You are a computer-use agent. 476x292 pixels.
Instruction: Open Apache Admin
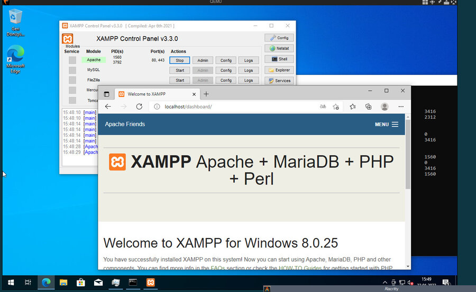coord(203,60)
